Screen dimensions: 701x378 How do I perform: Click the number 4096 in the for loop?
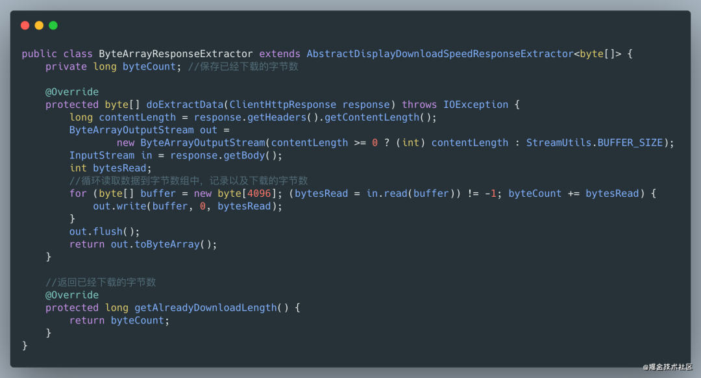pyautogui.click(x=259, y=194)
